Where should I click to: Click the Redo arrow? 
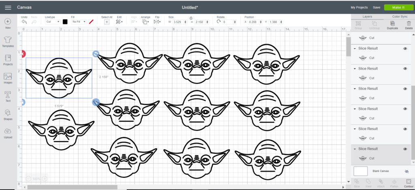(x=34, y=22)
